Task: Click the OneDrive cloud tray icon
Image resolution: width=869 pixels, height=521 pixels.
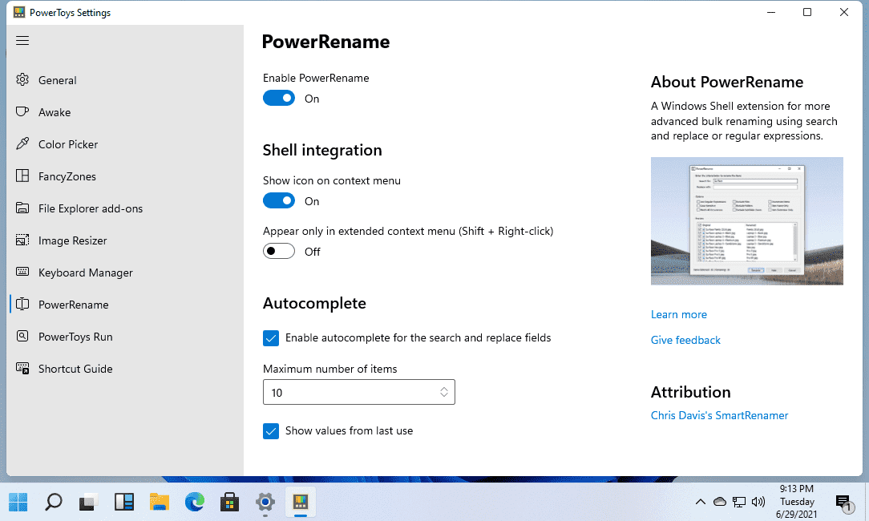Action: pyautogui.click(x=719, y=502)
